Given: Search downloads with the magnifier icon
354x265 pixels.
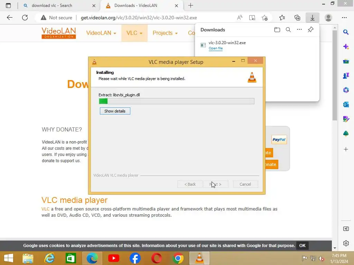Looking at the screenshot, I should (288, 30).
